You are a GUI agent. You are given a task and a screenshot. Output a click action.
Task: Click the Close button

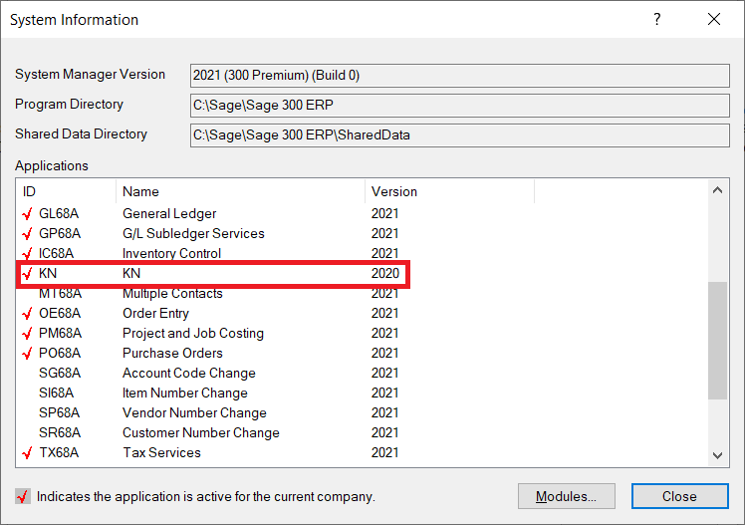(679, 496)
